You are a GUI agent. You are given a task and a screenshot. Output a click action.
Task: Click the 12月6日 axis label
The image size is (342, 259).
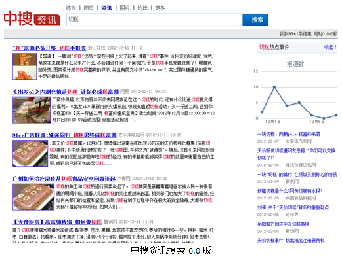coord(316,122)
